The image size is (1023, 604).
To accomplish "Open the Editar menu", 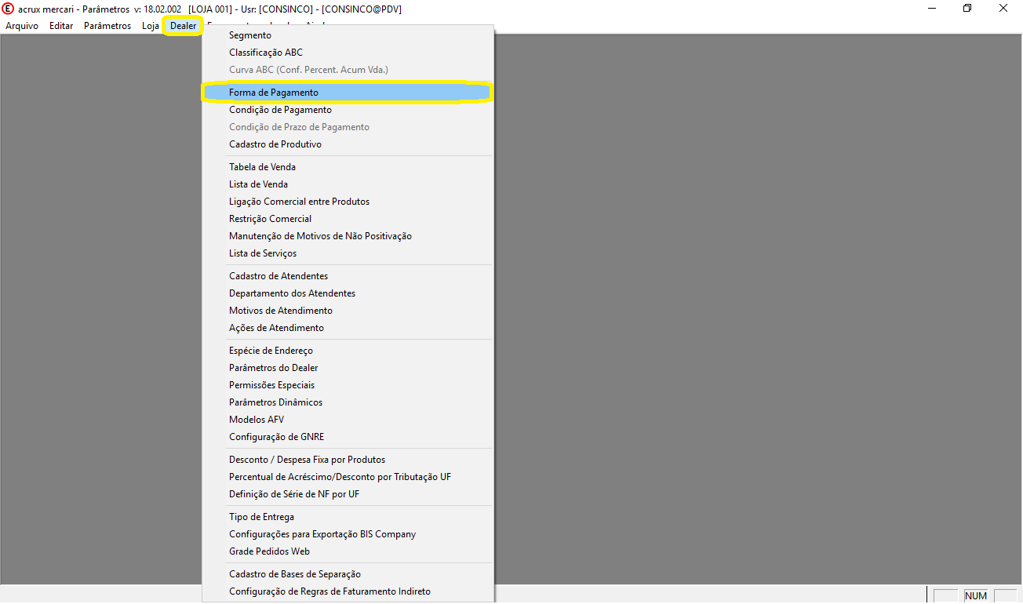I will point(61,26).
